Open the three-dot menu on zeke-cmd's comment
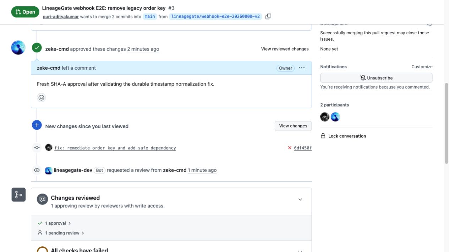The width and height of the screenshot is (449, 252). 302,68
